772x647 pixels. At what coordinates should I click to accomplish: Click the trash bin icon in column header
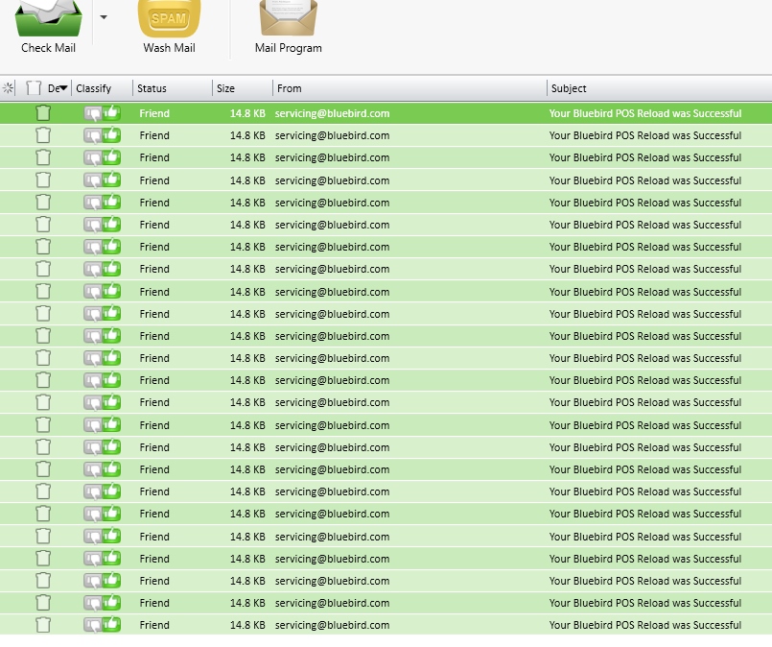pos(35,88)
